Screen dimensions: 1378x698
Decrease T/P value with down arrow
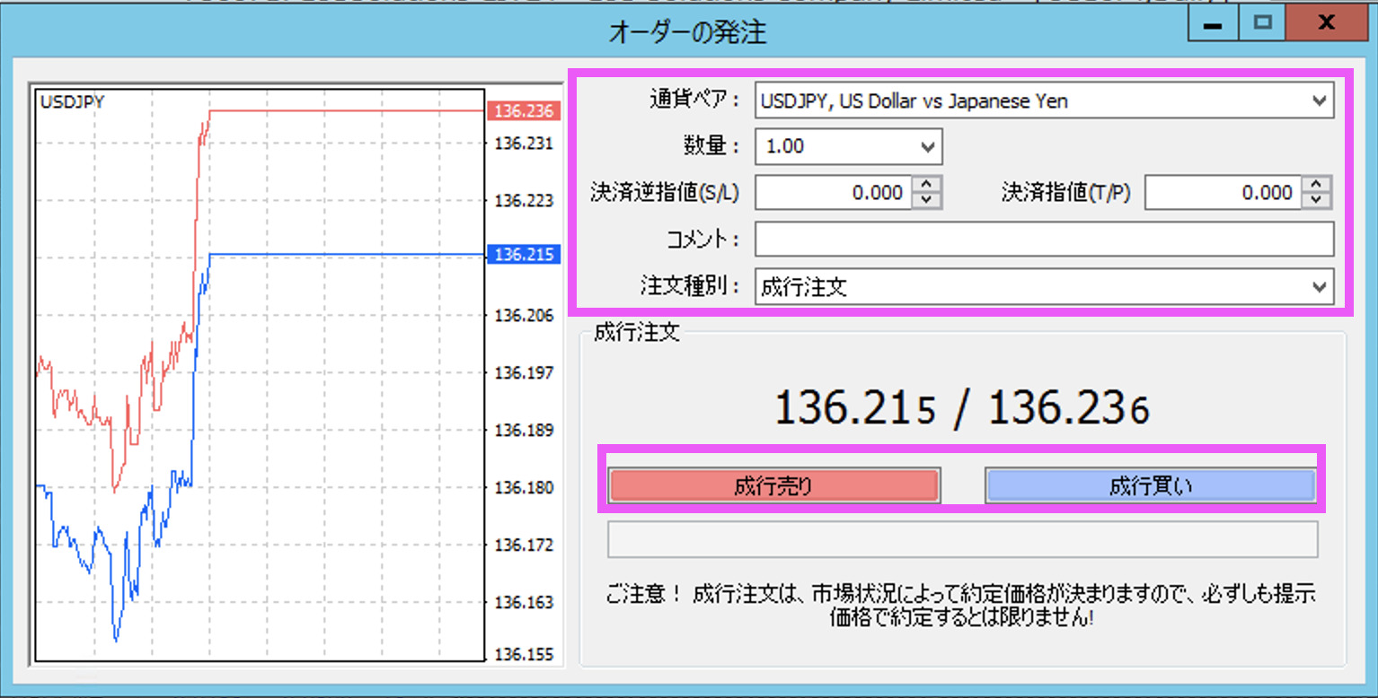pos(1318,201)
